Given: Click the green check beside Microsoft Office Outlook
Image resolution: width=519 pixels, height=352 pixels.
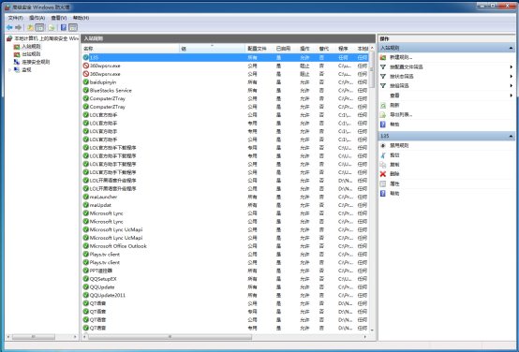Looking at the screenshot, I should [x=86, y=246].
